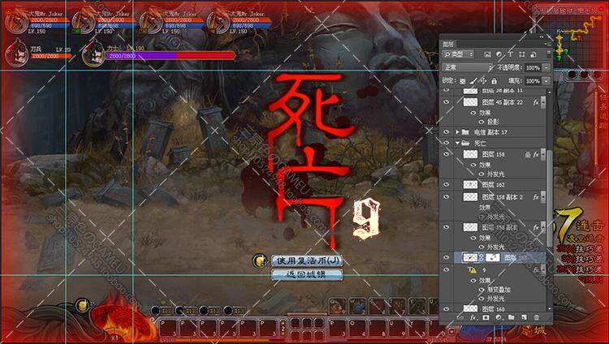The image size is (609, 344).
Task: Click the lock image pixels brush icon
Action: 473,81
